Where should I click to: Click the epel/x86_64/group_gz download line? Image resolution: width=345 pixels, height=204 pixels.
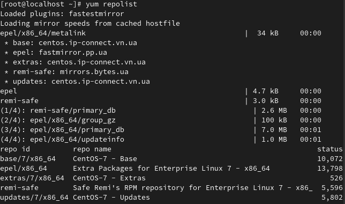161,120
